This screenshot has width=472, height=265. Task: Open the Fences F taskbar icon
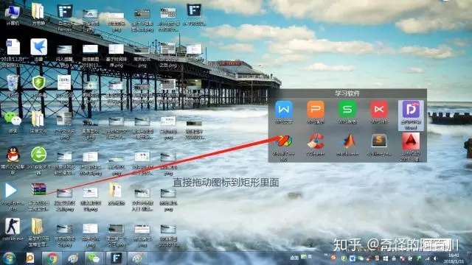[x=116, y=258]
